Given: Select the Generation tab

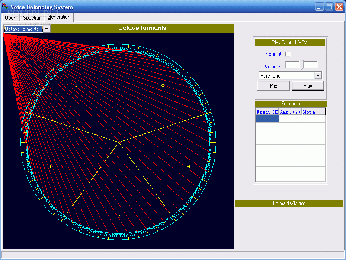Looking at the screenshot, I should [x=59, y=17].
